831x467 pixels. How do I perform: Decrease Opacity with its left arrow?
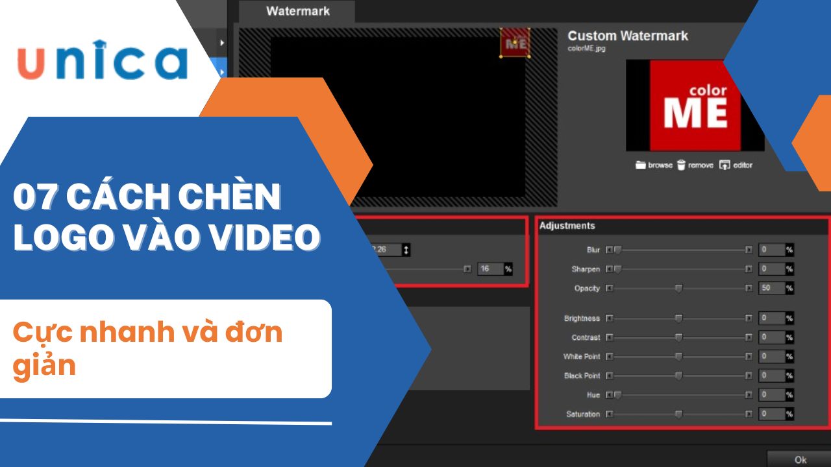click(609, 288)
